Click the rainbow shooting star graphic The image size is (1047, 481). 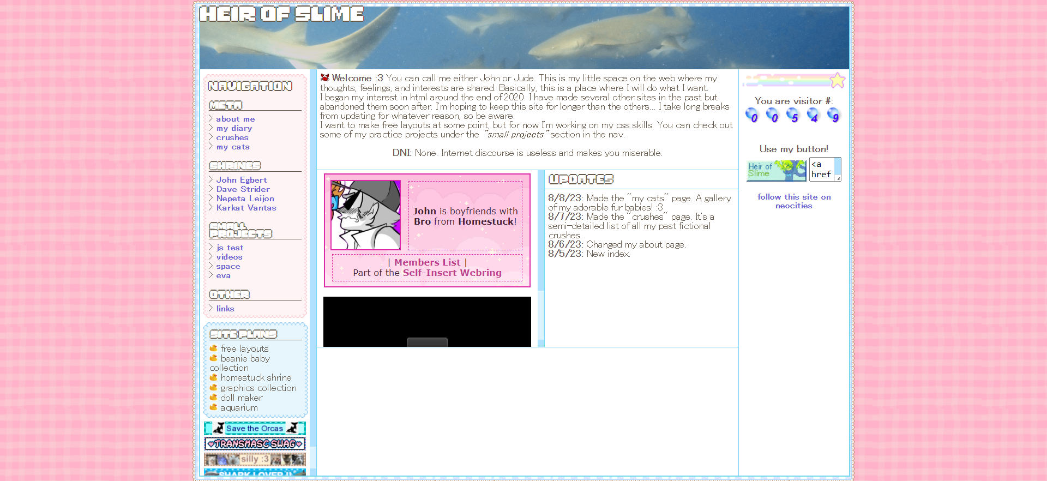[794, 81]
